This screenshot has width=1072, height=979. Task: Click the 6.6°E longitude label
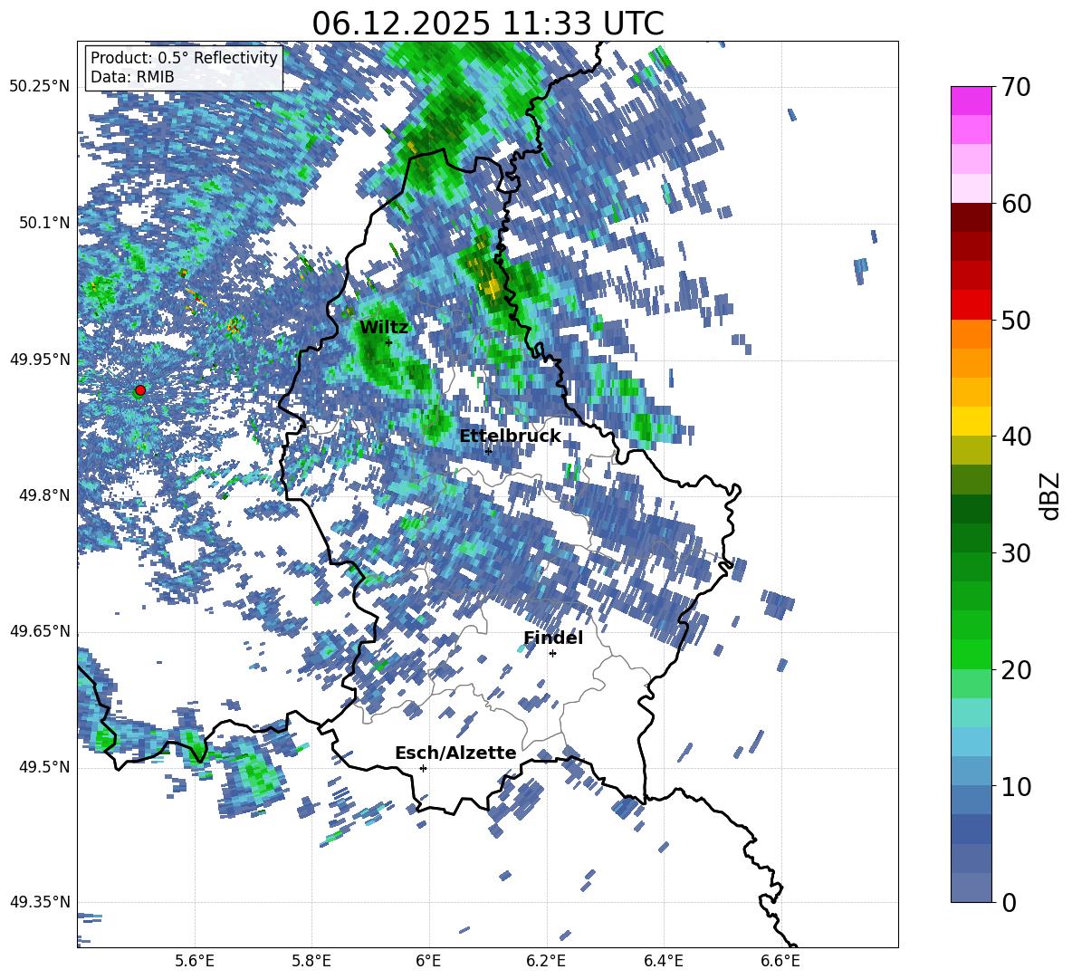click(x=780, y=961)
